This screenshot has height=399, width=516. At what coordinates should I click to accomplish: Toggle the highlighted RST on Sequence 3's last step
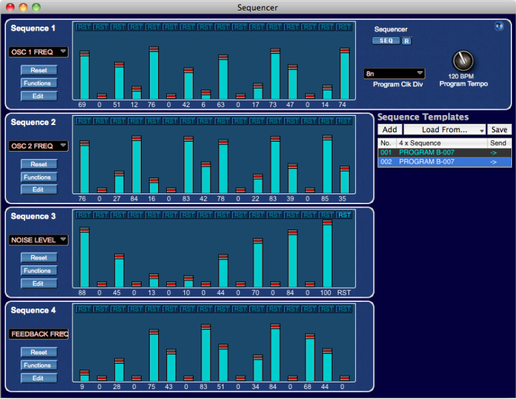coord(344,215)
